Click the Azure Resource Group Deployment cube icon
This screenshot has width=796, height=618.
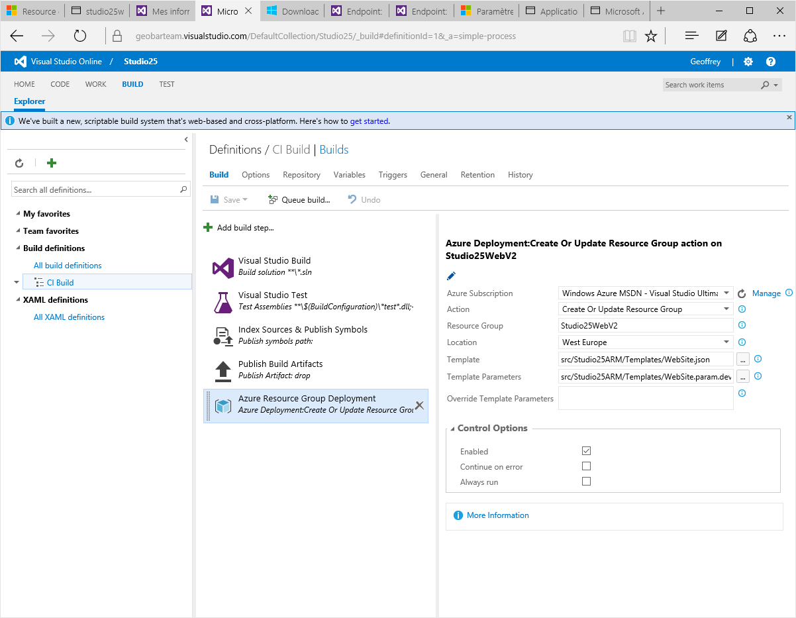(x=223, y=406)
